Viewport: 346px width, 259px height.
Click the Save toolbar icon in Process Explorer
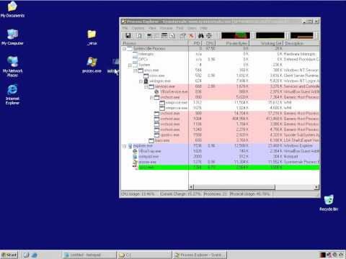pos(128,36)
